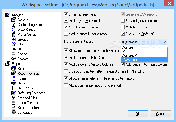The width and height of the screenshot is (176, 122).
Task: Check Expand groups column option
Action: coord(123,21)
